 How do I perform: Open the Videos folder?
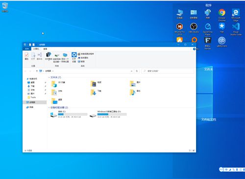click(96, 83)
